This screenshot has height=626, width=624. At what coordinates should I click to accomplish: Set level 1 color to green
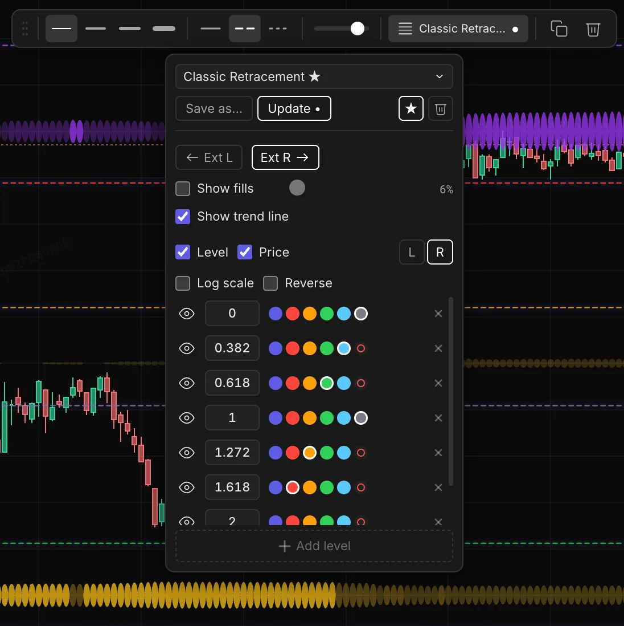[x=327, y=417]
